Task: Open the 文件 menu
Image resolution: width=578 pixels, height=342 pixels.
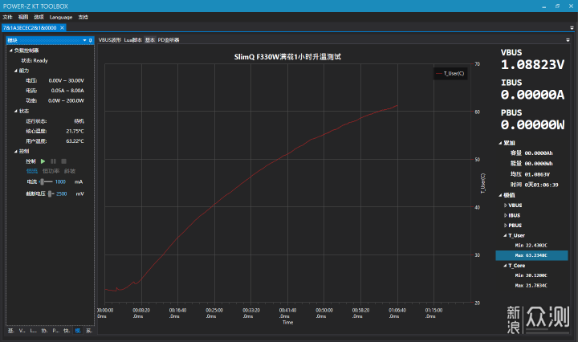Action: pos(7,17)
